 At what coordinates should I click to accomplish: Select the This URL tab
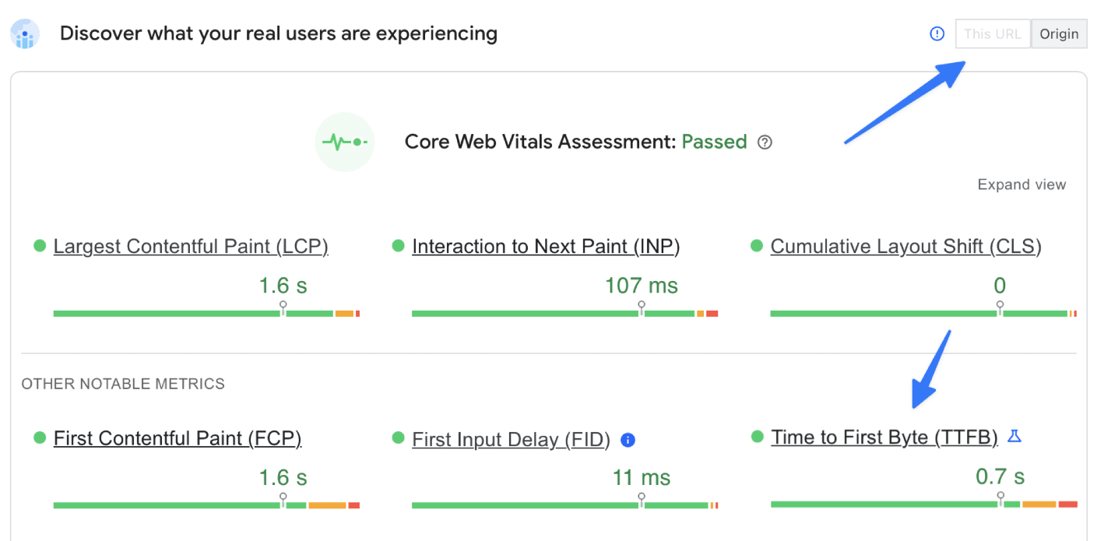(x=993, y=33)
